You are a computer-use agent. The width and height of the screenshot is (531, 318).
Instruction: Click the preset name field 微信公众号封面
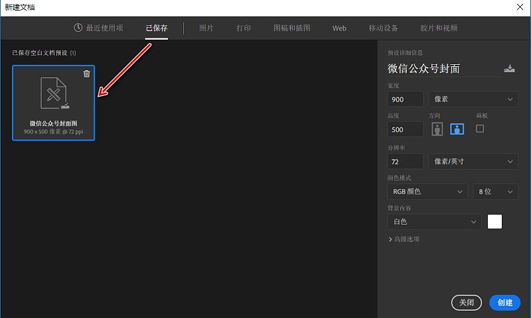point(444,69)
